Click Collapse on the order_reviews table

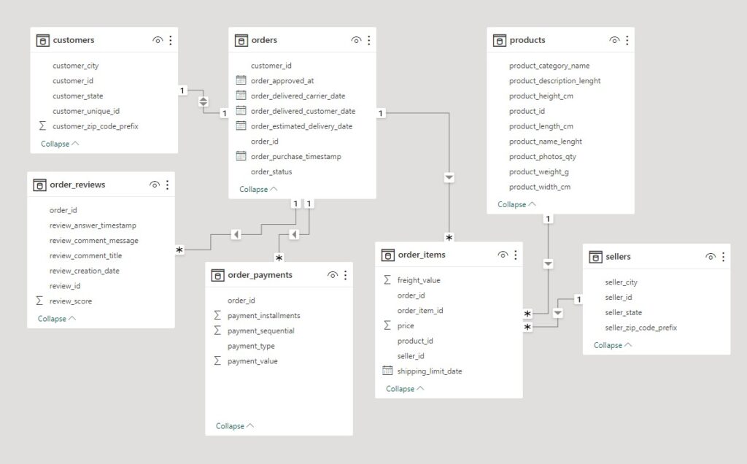[56, 318]
